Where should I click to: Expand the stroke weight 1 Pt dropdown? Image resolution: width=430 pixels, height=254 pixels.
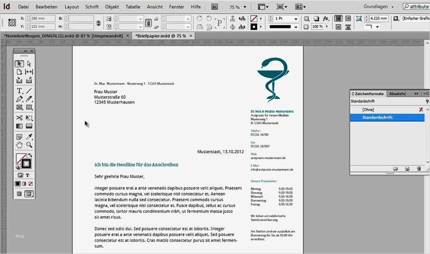coord(297,18)
